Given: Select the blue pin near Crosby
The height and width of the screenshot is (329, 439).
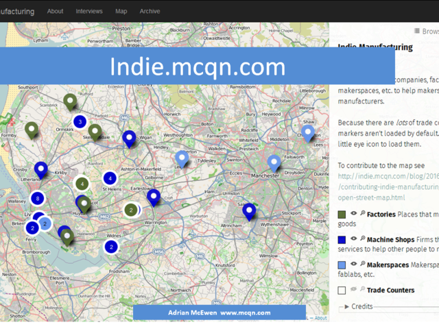Looking at the screenshot, I should click(41, 170).
